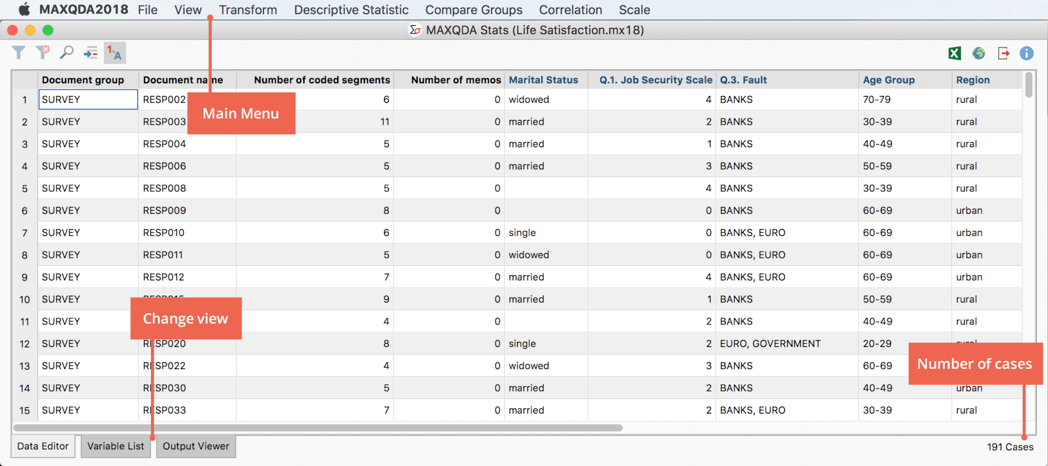Click Q.1. Job Security Scale header
Viewport: 1048px width, 466px height.
click(x=652, y=80)
